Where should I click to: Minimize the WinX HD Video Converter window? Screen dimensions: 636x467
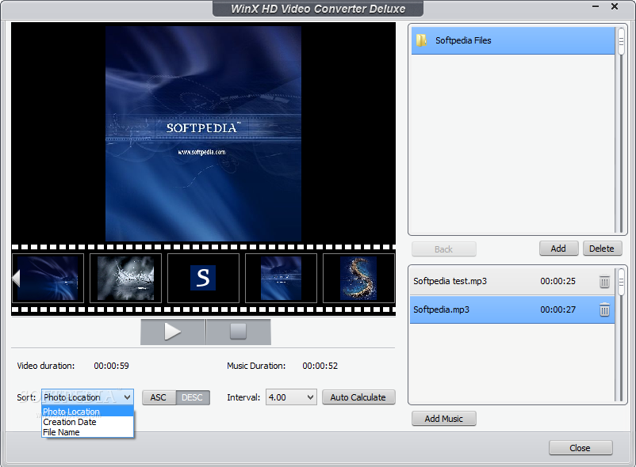click(x=596, y=6)
